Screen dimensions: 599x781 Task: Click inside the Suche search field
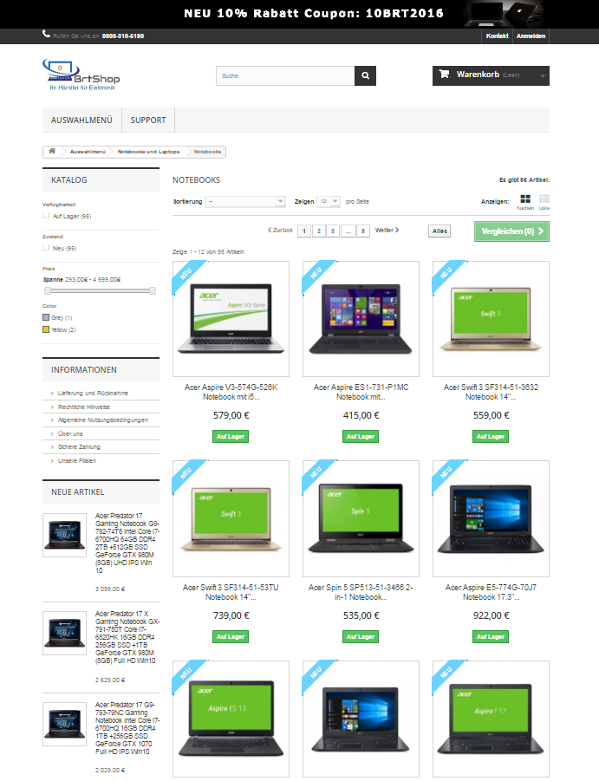tap(285, 75)
